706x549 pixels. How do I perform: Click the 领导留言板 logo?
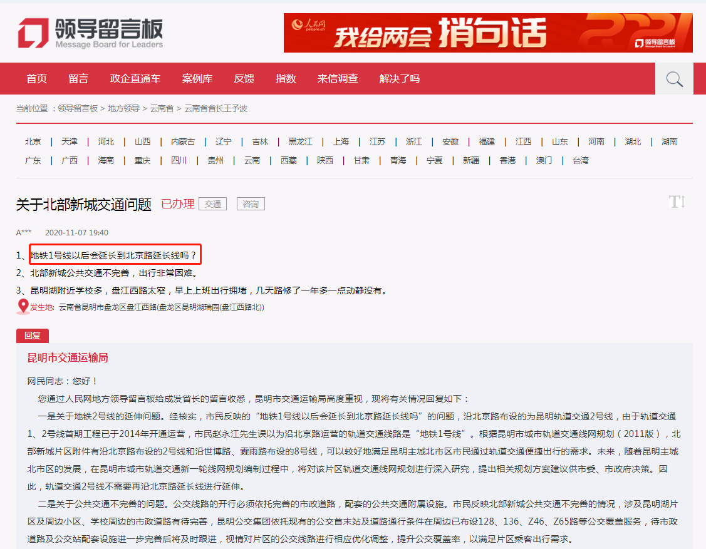point(90,33)
